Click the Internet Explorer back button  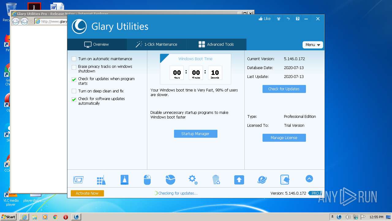click(16, 21)
